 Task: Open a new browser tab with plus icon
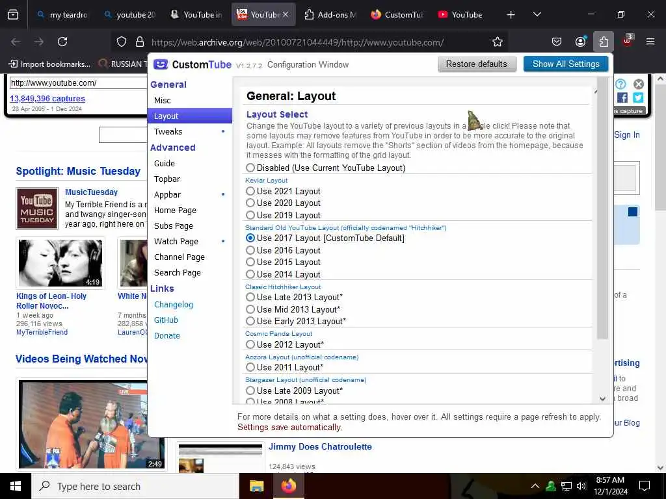(x=511, y=15)
